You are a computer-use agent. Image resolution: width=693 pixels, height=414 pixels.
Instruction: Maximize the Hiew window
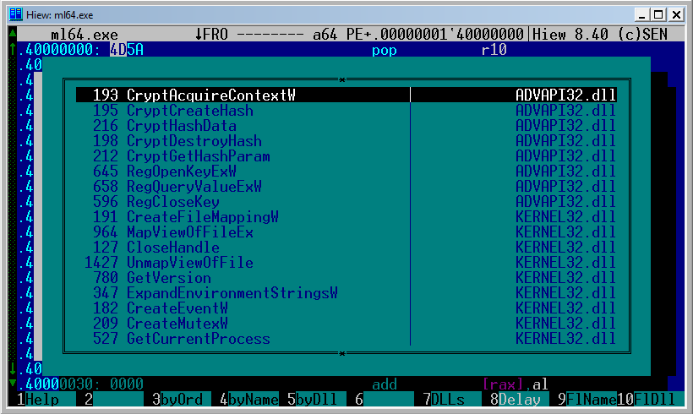[659, 14]
